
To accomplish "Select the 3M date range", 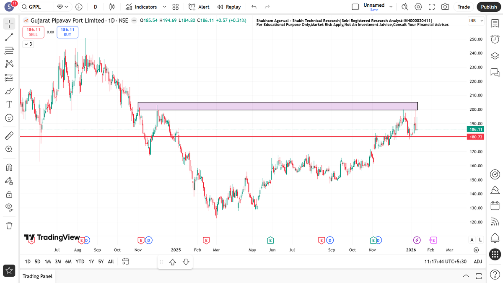I will pos(58,262).
